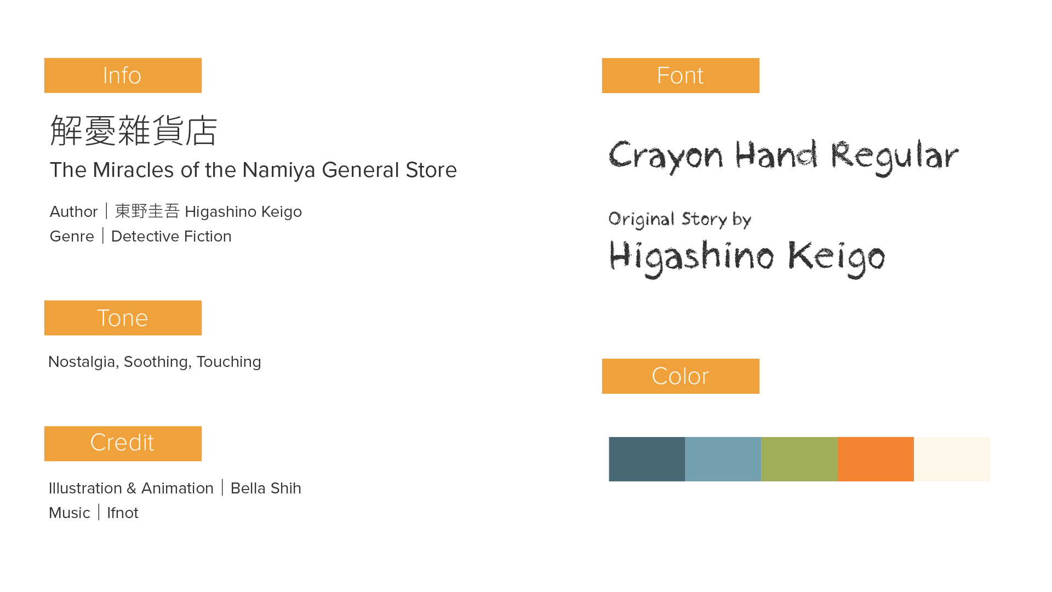The image size is (1052, 592).
Task: Click the orange Font header
Action: click(x=681, y=76)
